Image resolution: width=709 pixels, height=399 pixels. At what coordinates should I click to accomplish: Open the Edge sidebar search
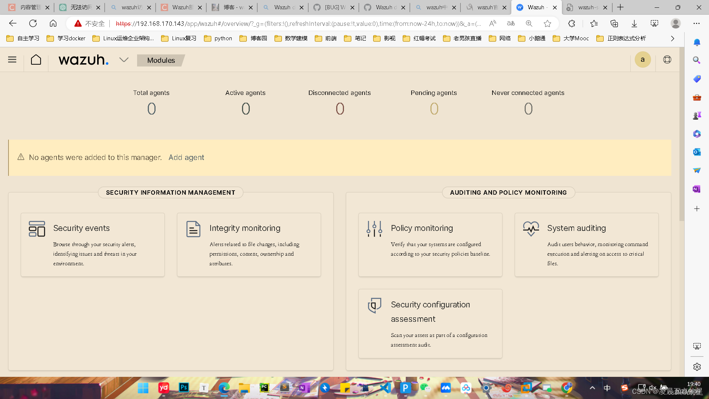point(697,60)
